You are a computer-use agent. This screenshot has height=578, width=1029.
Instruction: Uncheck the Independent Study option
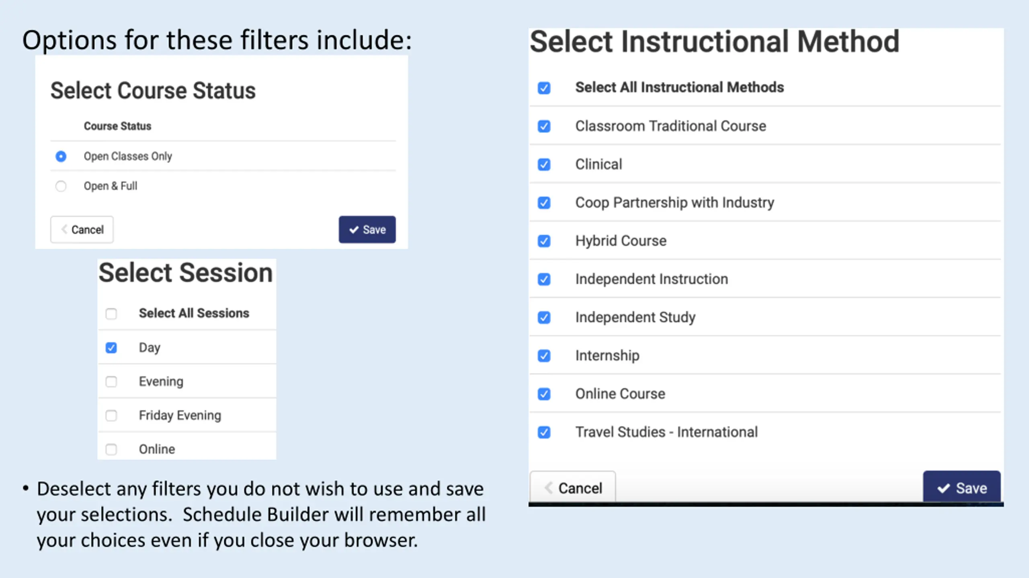tap(544, 317)
